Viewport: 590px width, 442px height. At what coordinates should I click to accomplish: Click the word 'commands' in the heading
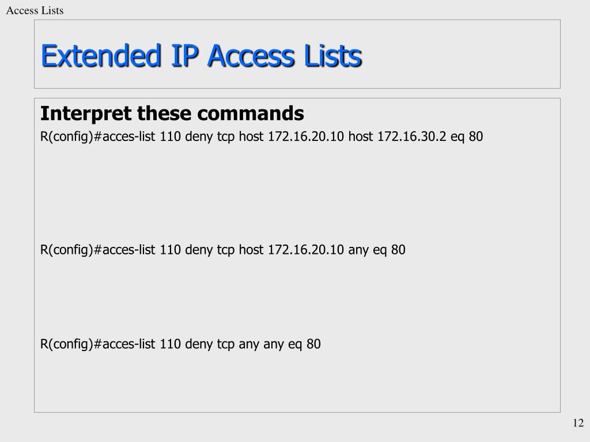(x=251, y=113)
